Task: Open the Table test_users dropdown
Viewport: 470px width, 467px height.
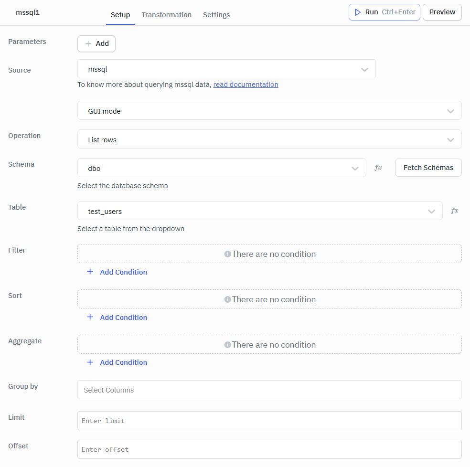Action: (260, 211)
